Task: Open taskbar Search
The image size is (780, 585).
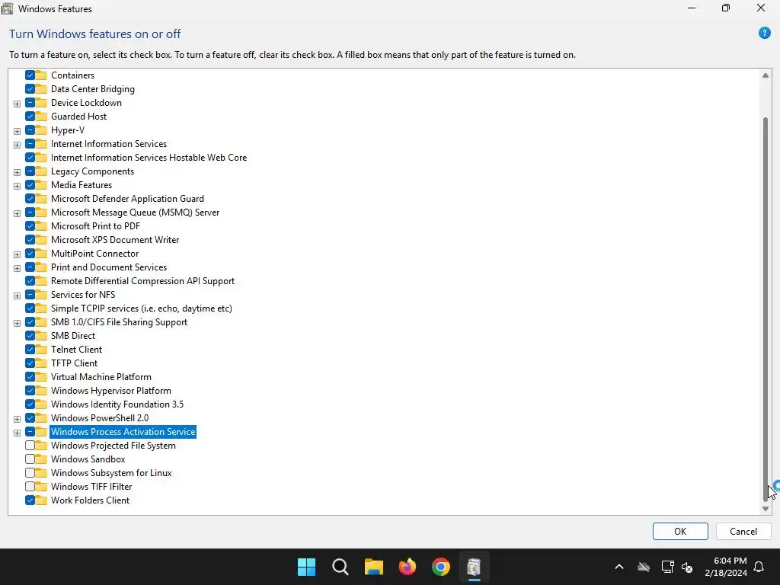Action: [x=340, y=567]
